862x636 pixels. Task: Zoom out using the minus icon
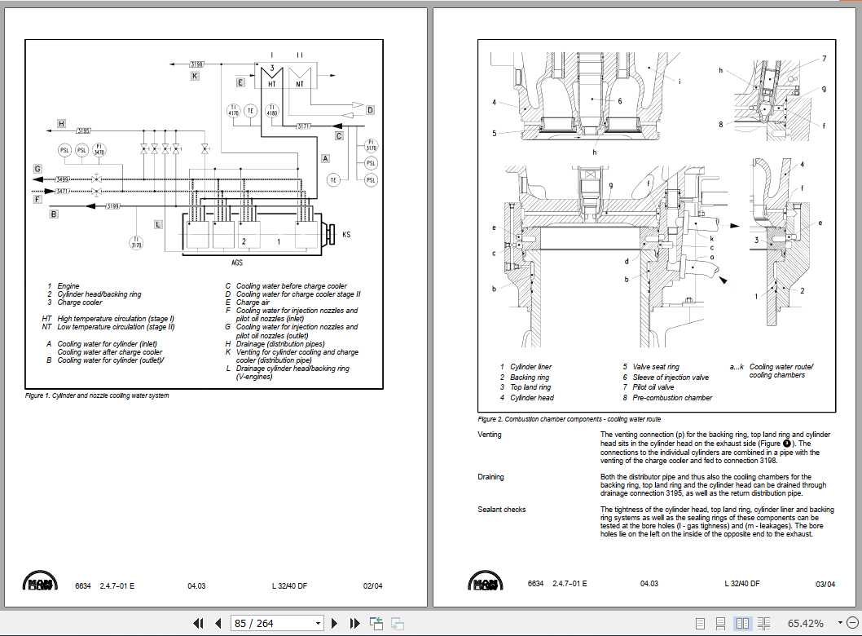[852, 622]
